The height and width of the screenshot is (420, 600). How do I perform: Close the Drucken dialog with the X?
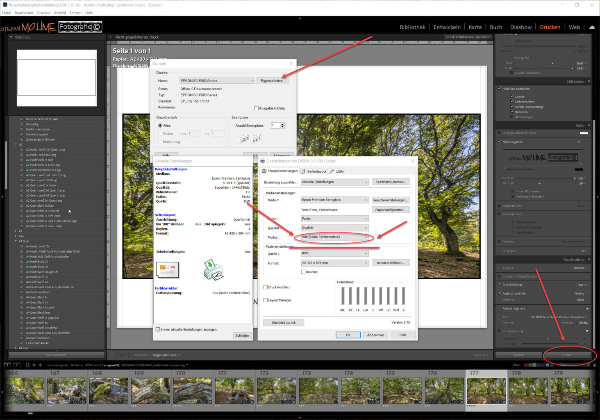(291, 64)
